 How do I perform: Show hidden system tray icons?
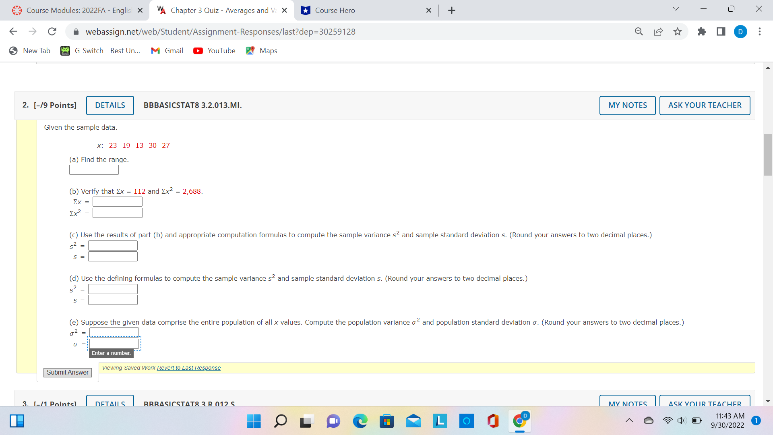point(629,420)
